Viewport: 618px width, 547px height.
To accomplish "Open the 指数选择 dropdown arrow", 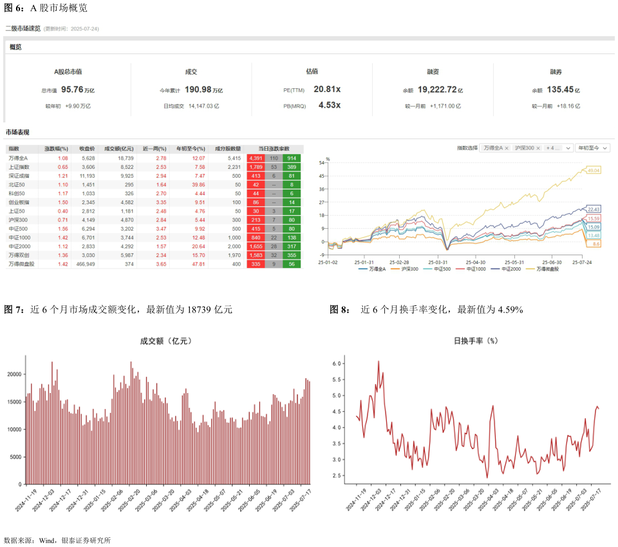I will point(568,148).
